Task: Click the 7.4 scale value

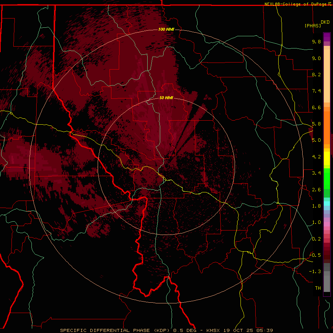Action: coord(316,91)
